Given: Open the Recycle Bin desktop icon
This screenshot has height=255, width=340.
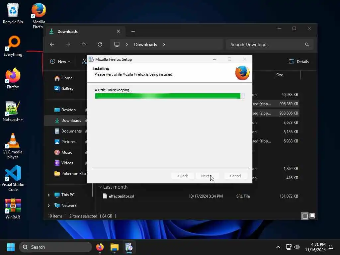Looking at the screenshot, I should tap(13, 13).
